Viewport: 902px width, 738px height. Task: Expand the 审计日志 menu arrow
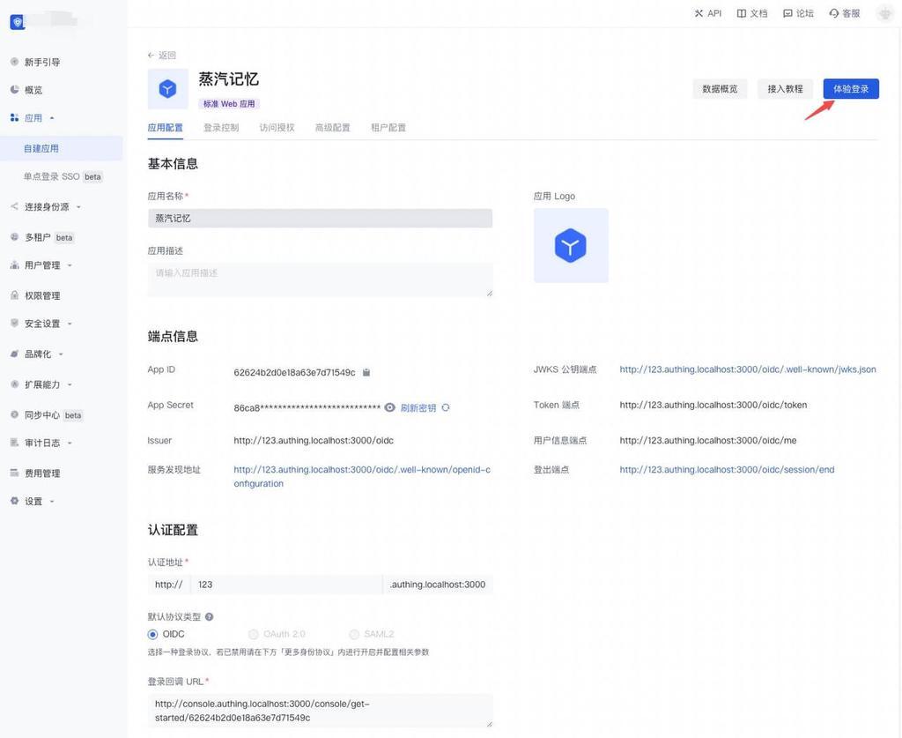click(x=70, y=443)
